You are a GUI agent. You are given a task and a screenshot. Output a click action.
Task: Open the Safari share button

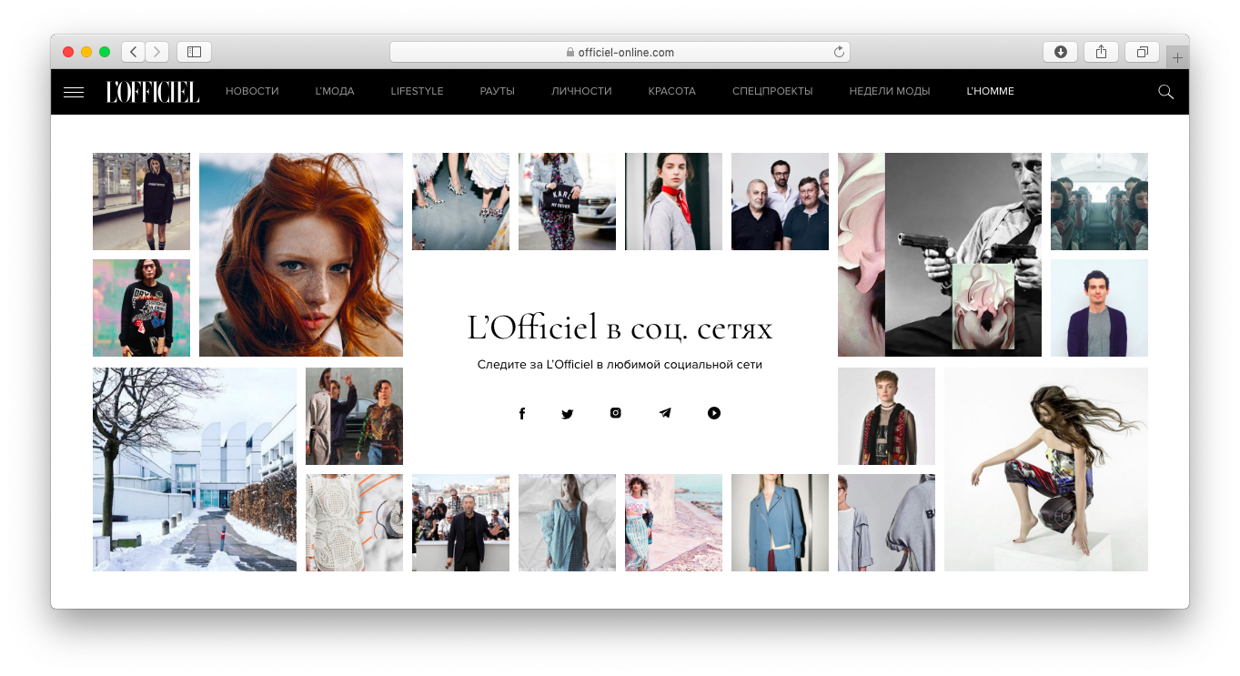[x=1101, y=52]
